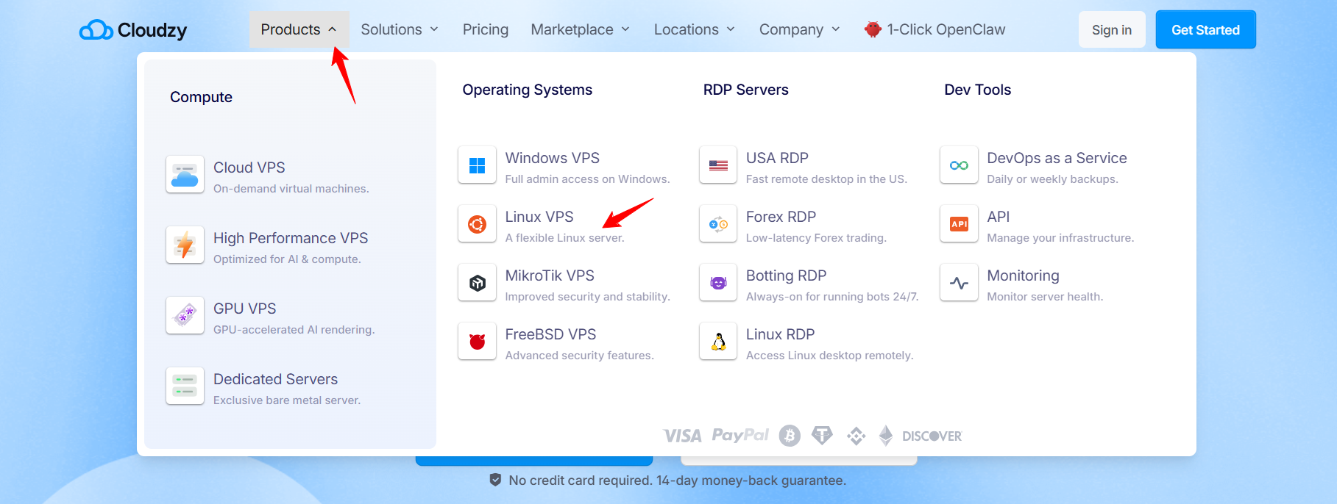
Task: Click the Windows VPS logo icon
Action: click(477, 165)
